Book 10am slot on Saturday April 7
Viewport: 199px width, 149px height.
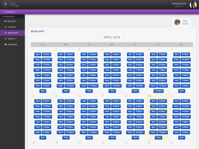[176, 59]
